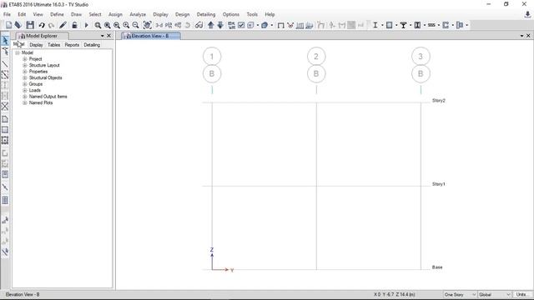Click the Zoom In plus magnifier

pos(126,25)
